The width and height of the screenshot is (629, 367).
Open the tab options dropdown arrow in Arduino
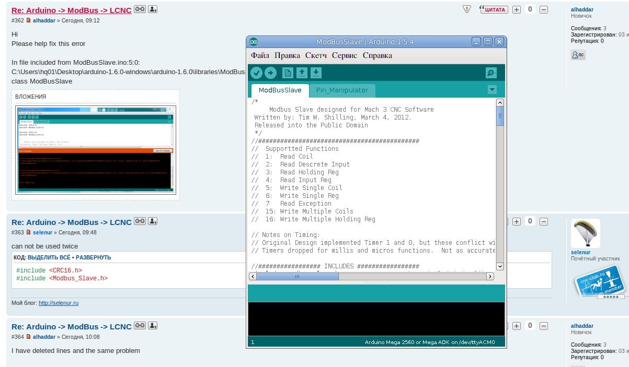point(492,90)
